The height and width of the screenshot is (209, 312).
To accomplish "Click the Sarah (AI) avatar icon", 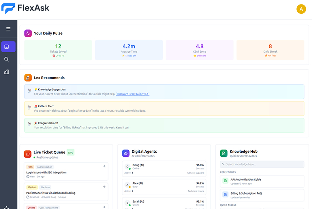I will pyautogui.click(x=128, y=203).
